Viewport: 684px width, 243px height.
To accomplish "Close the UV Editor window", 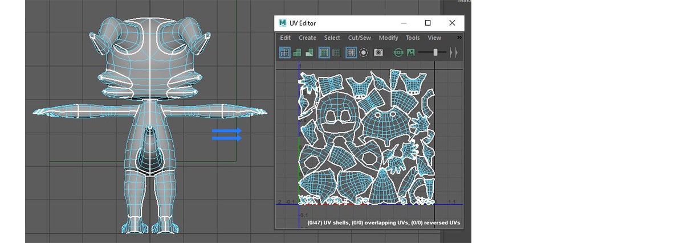I will (452, 23).
